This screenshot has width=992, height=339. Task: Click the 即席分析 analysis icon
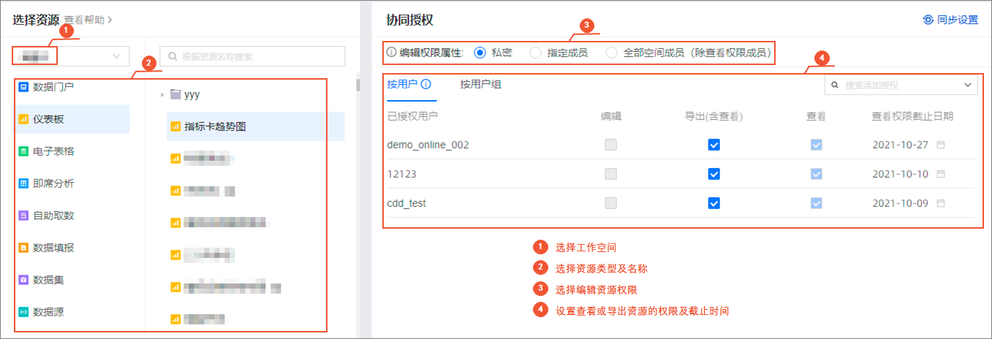23,183
